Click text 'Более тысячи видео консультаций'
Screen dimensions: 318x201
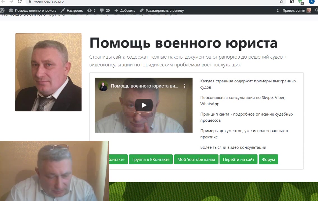(233, 147)
